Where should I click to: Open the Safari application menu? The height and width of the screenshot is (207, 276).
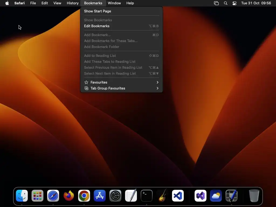[x=19, y=3]
